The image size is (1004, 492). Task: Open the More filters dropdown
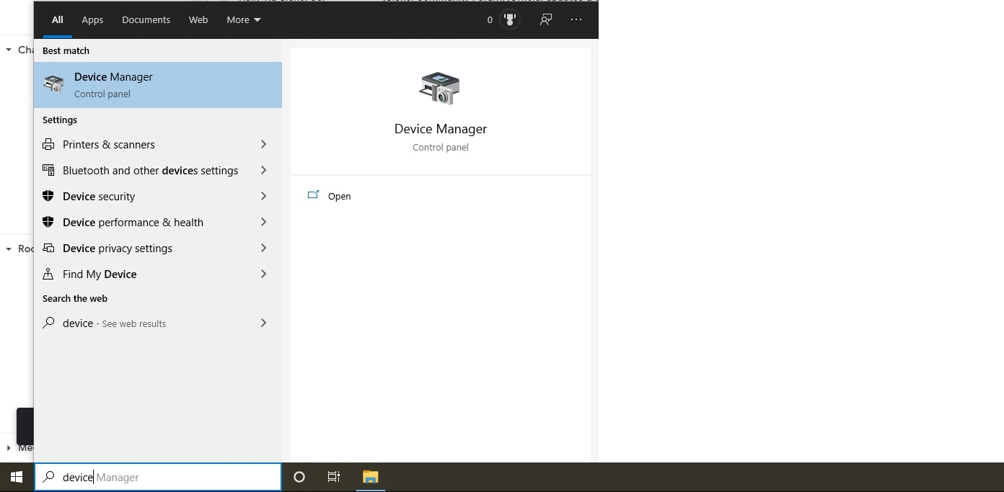pyautogui.click(x=244, y=19)
